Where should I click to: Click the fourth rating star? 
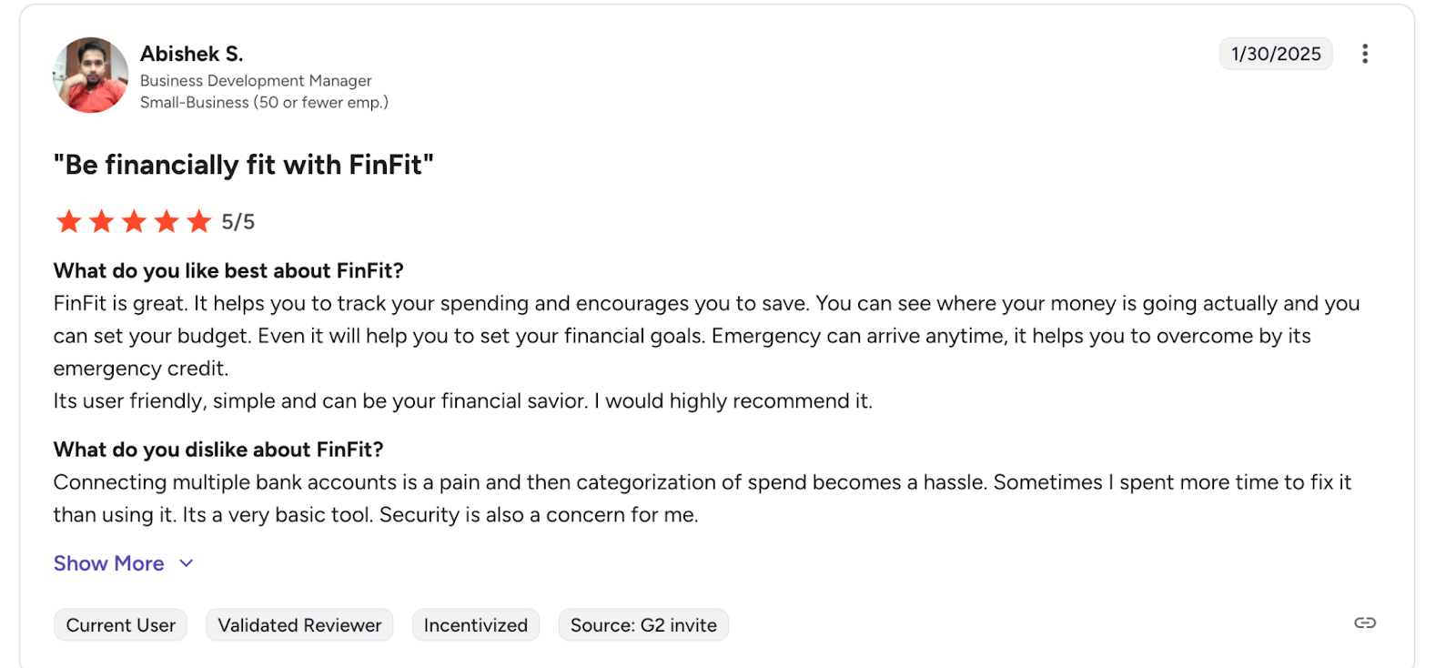167,221
